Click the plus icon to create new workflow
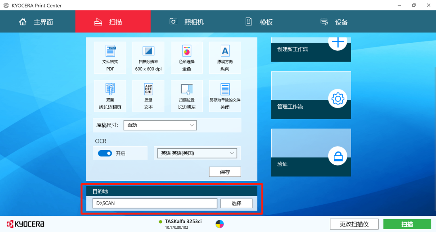Viewport: 436px width, 232px height. [x=337, y=41]
